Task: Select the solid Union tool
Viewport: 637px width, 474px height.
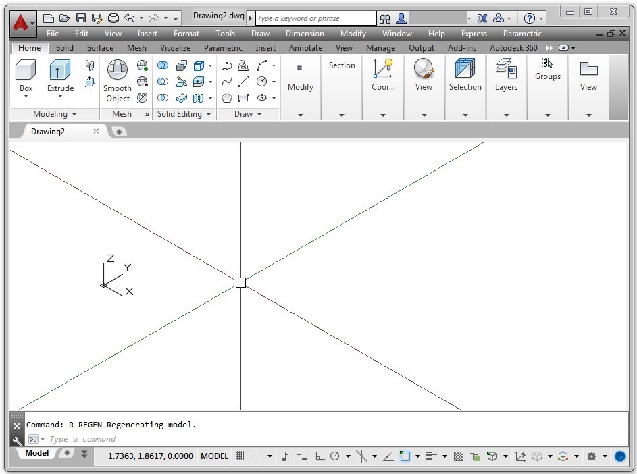Action: (x=163, y=65)
